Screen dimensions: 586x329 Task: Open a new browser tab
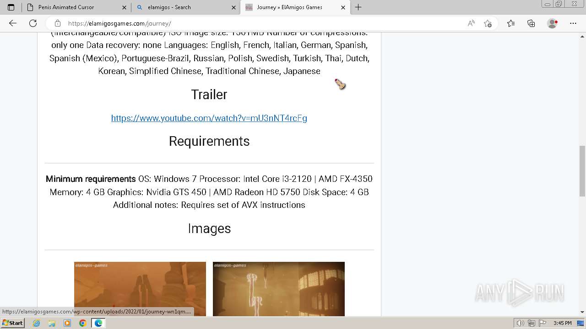(x=358, y=7)
